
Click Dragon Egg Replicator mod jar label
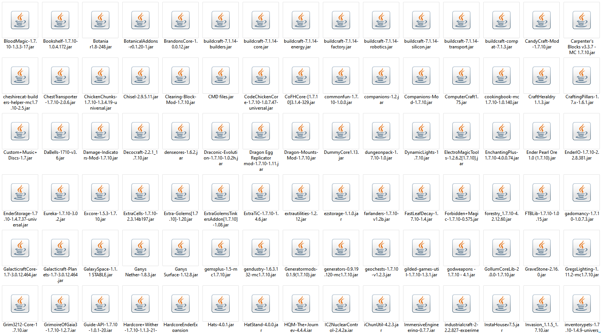[x=261, y=161]
